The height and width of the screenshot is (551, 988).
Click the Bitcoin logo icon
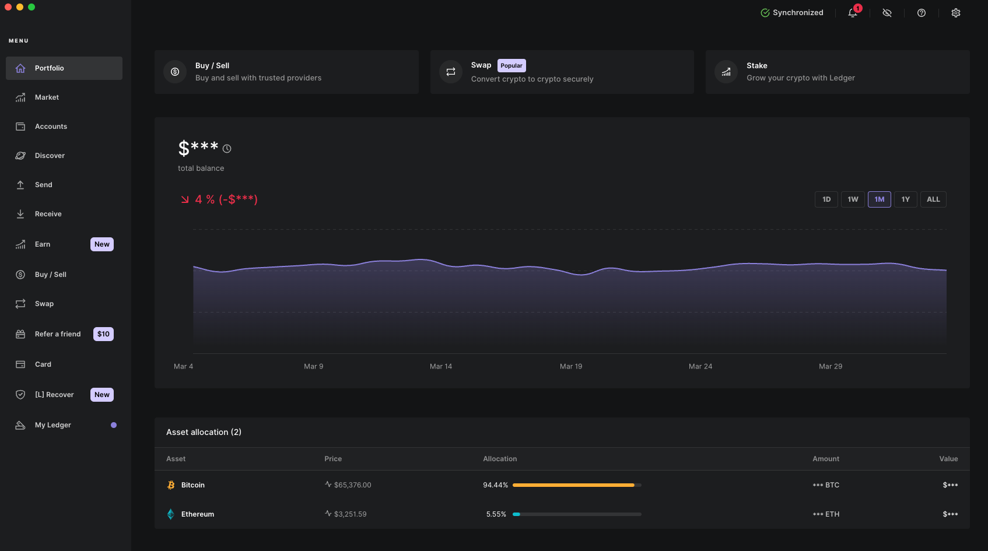point(171,485)
